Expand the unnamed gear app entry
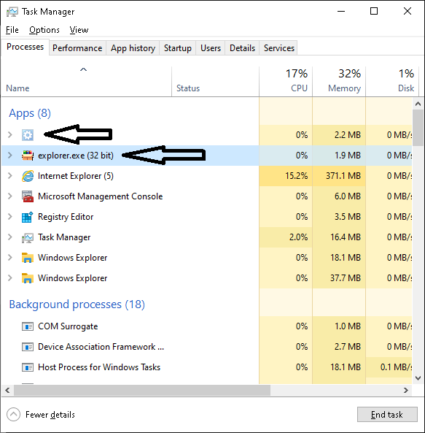Image resolution: width=425 pixels, height=433 pixels. (10, 135)
